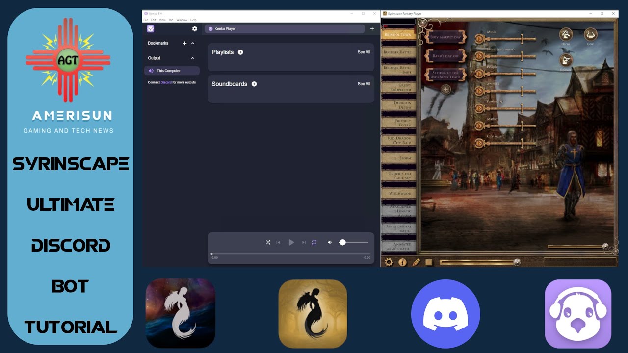Start the Passing by play button
This screenshot has width=628, height=353.
tap(479, 108)
